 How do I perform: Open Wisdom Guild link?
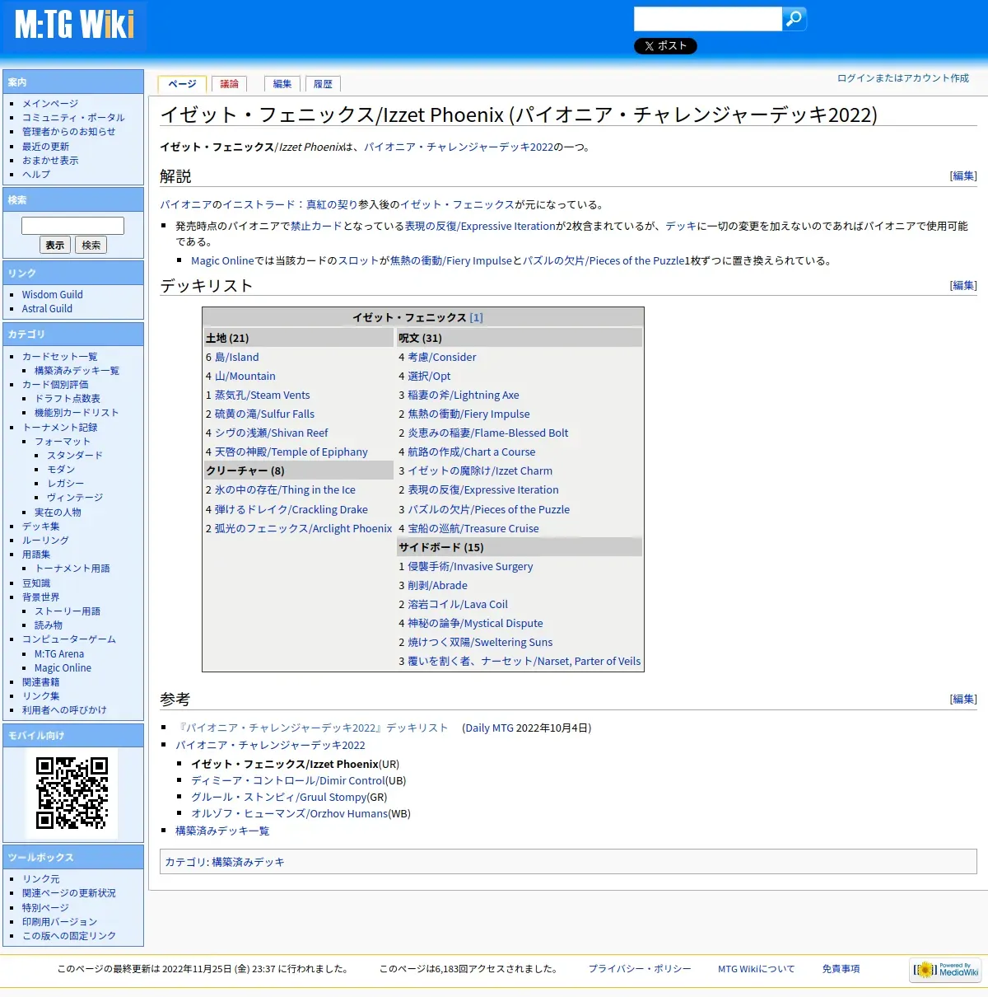53,295
